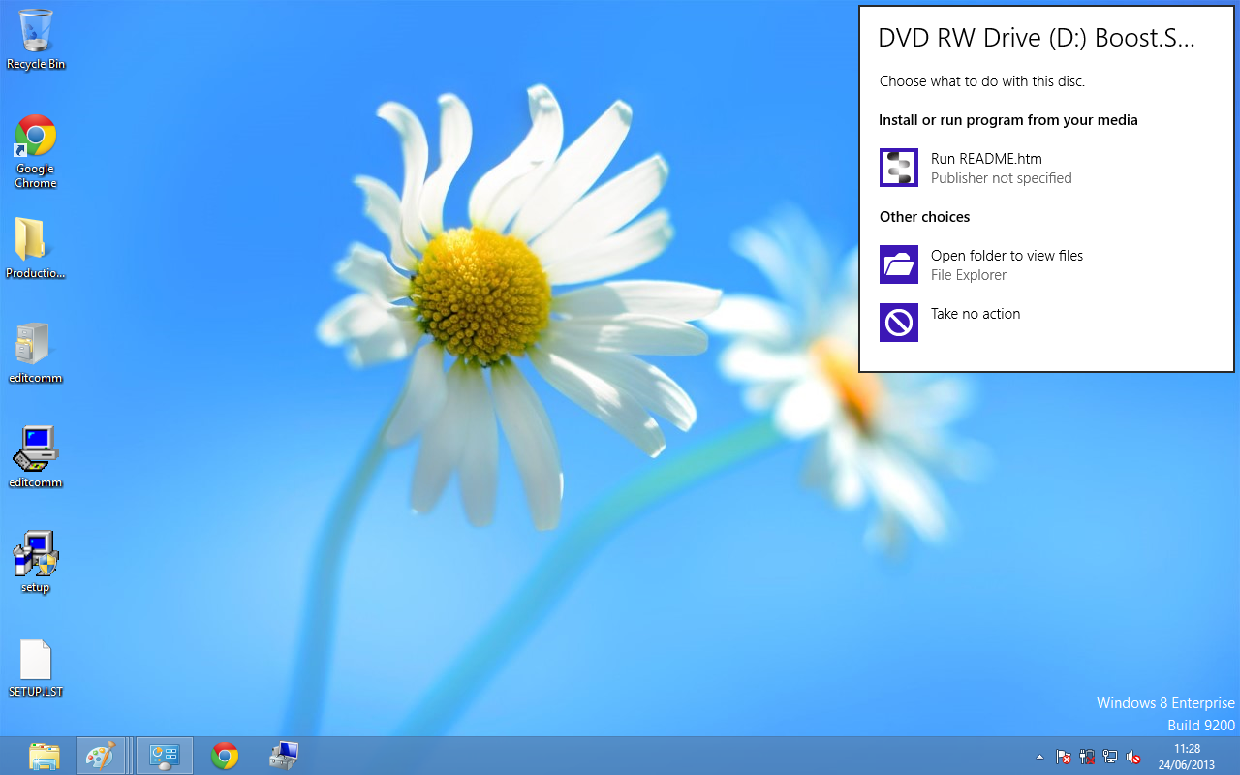The width and height of the screenshot is (1240, 775).
Task: Launch Paint from the taskbar
Action: click(x=103, y=756)
